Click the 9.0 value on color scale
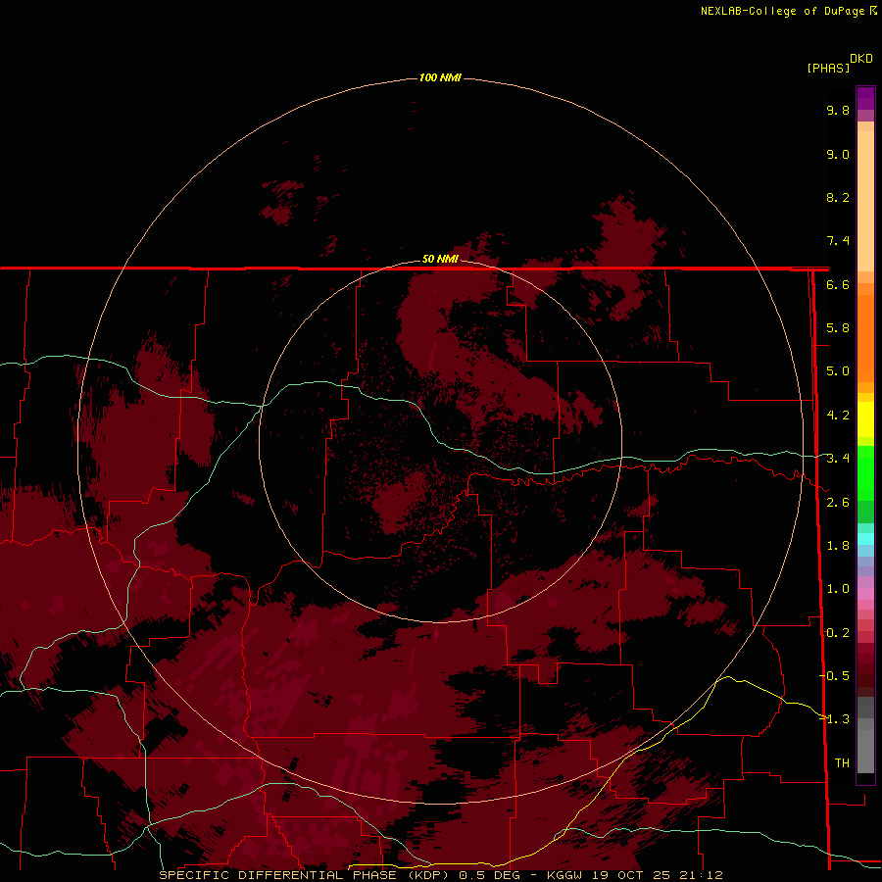The image size is (882, 882). click(838, 154)
